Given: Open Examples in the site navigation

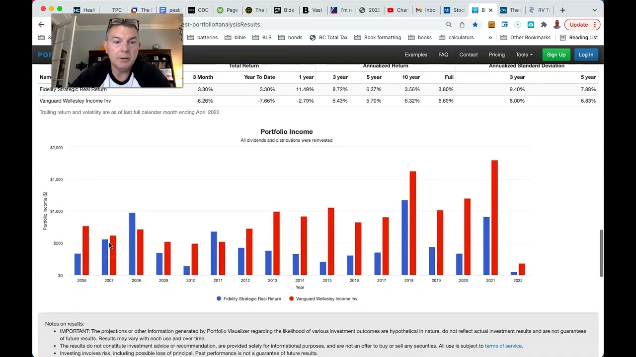Looking at the screenshot, I should click(x=416, y=55).
